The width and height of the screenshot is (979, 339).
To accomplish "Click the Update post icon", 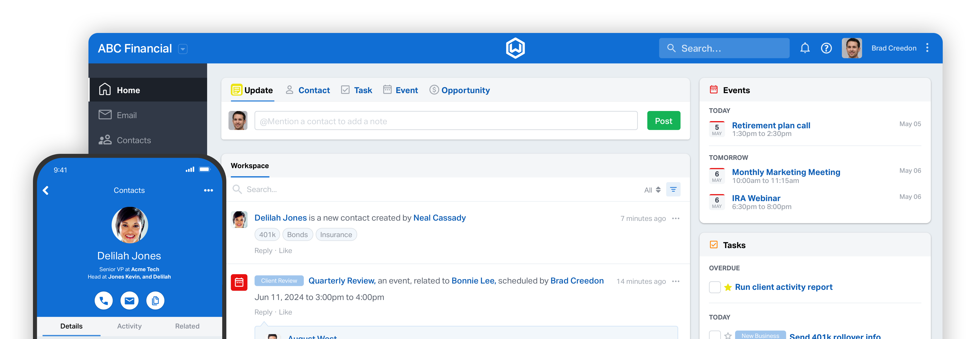I will (x=237, y=90).
